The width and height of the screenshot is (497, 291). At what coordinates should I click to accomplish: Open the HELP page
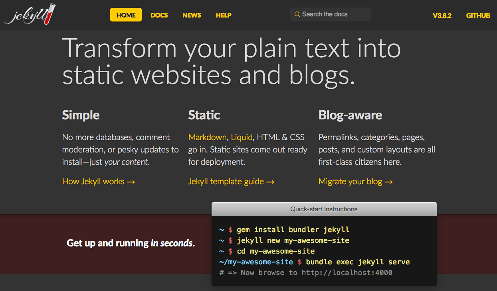point(224,15)
